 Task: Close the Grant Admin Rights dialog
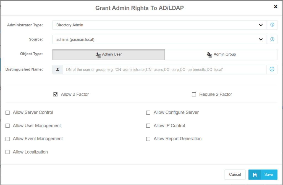pyautogui.click(x=276, y=7)
